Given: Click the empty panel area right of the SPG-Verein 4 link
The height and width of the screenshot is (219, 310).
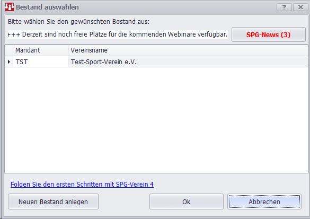Looking at the screenshot, I should pyautogui.click(x=229, y=184).
